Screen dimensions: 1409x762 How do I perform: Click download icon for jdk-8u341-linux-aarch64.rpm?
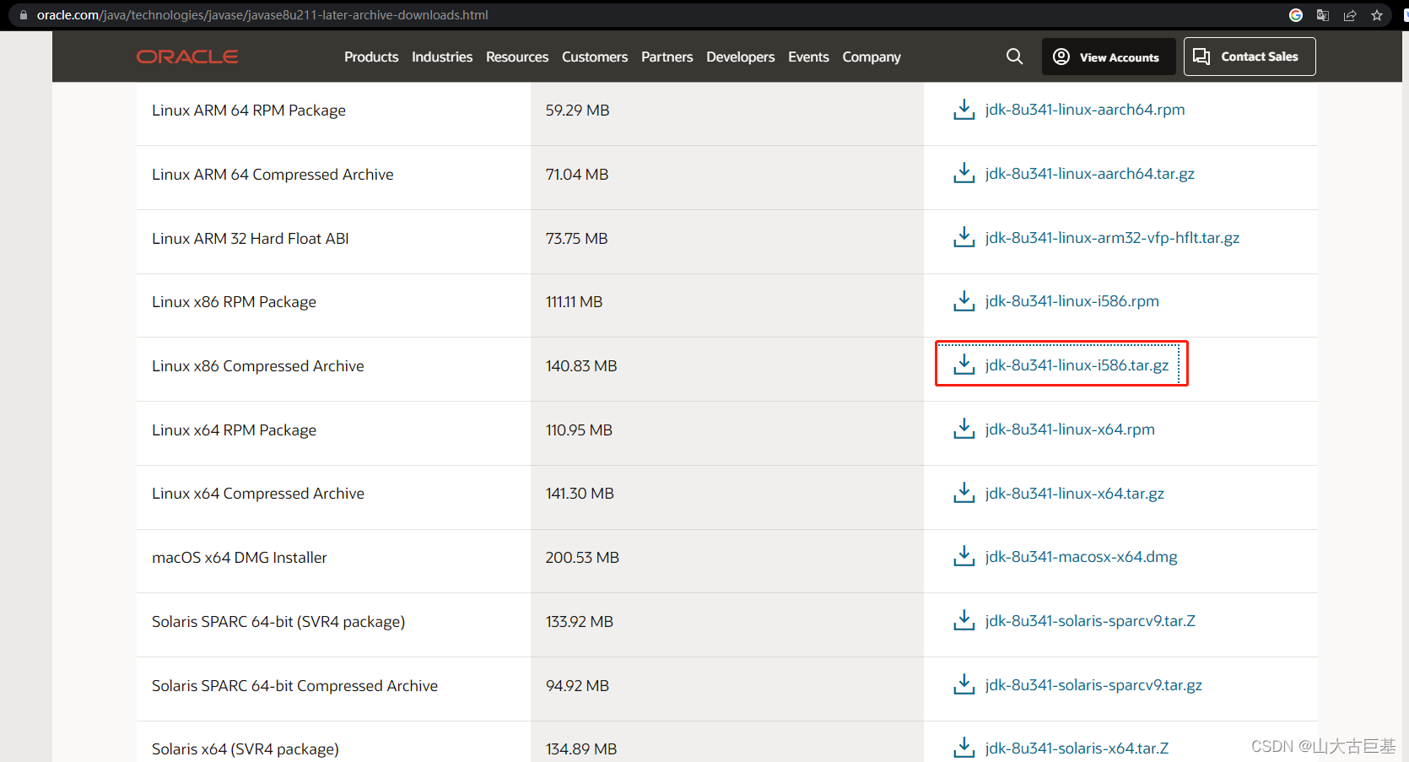(x=964, y=110)
